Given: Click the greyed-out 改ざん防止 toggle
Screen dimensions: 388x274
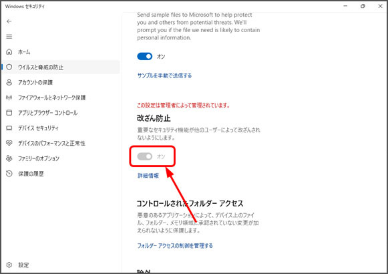Looking at the screenshot, I should tap(145, 156).
